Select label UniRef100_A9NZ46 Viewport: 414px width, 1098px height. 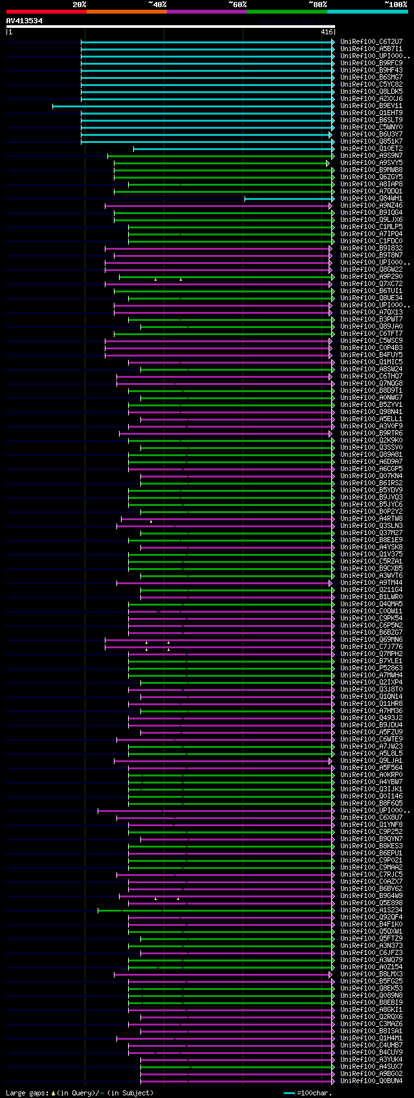pyautogui.click(x=371, y=205)
